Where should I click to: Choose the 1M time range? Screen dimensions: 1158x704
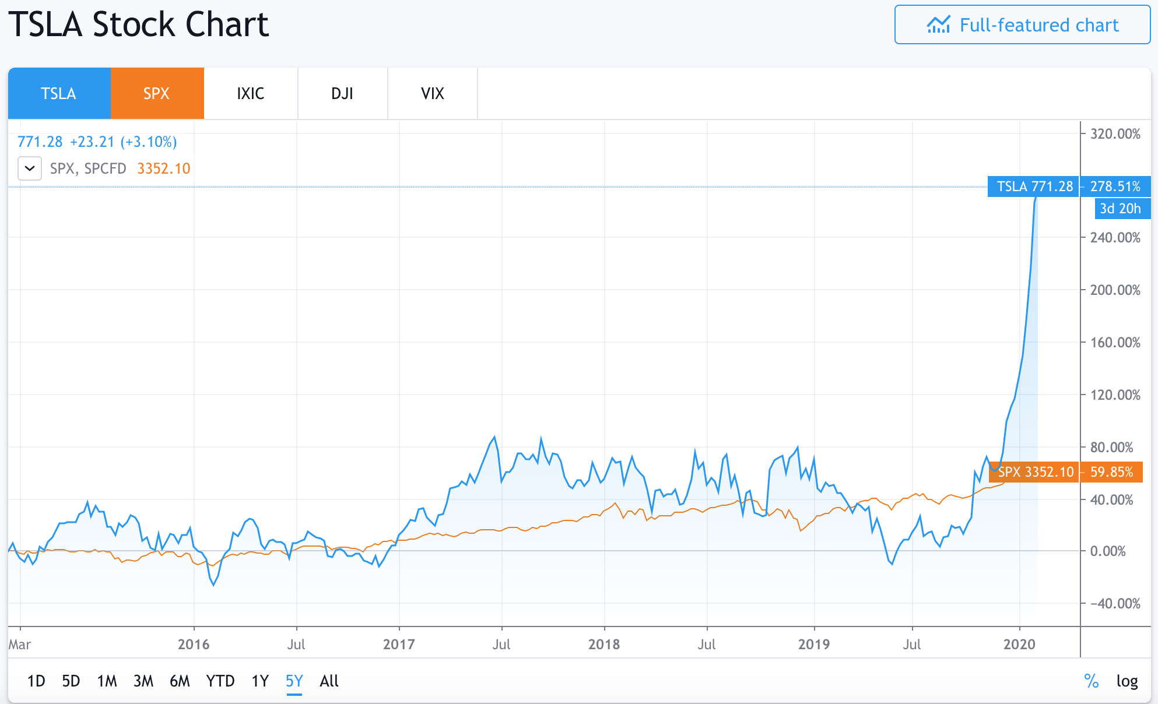pyautogui.click(x=107, y=681)
